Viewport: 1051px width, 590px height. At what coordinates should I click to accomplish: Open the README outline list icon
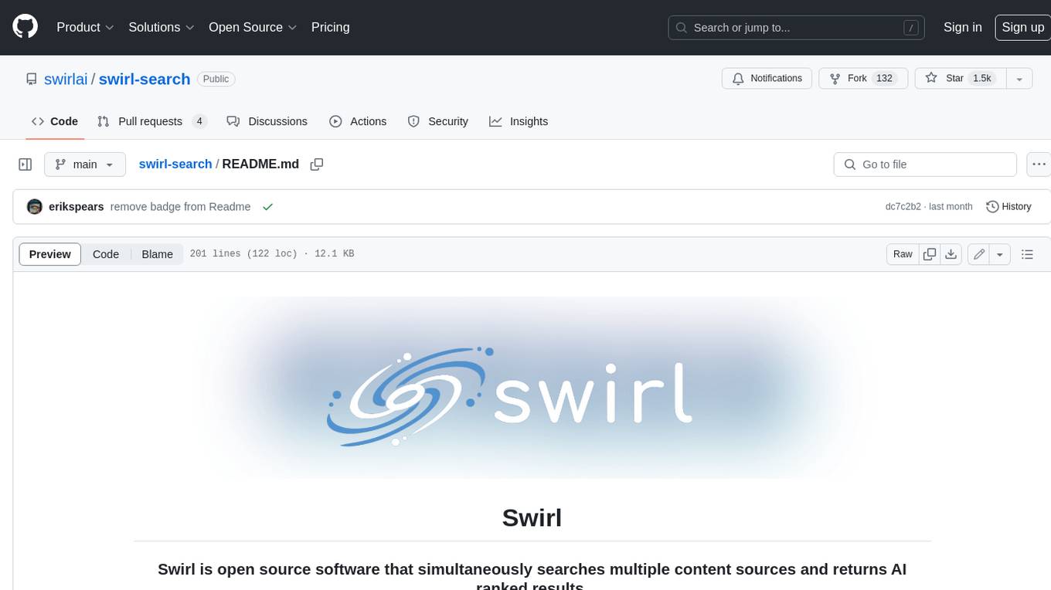tap(1027, 254)
